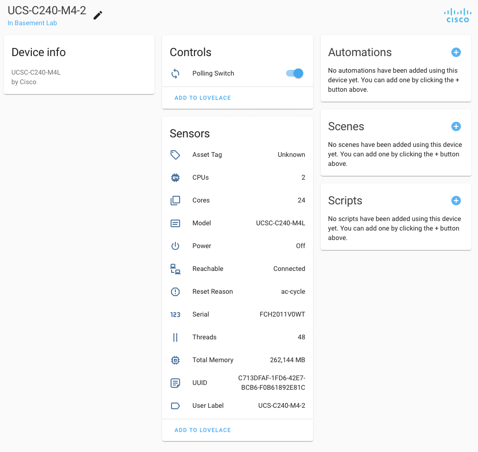Click the Serial 123 numeric icon

(x=175, y=315)
